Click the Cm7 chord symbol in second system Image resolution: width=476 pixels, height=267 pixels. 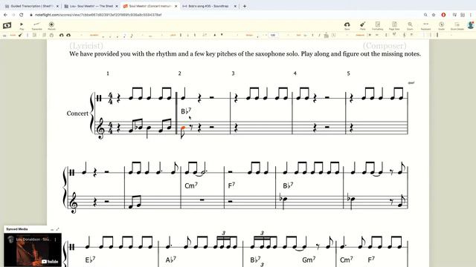pos(191,185)
